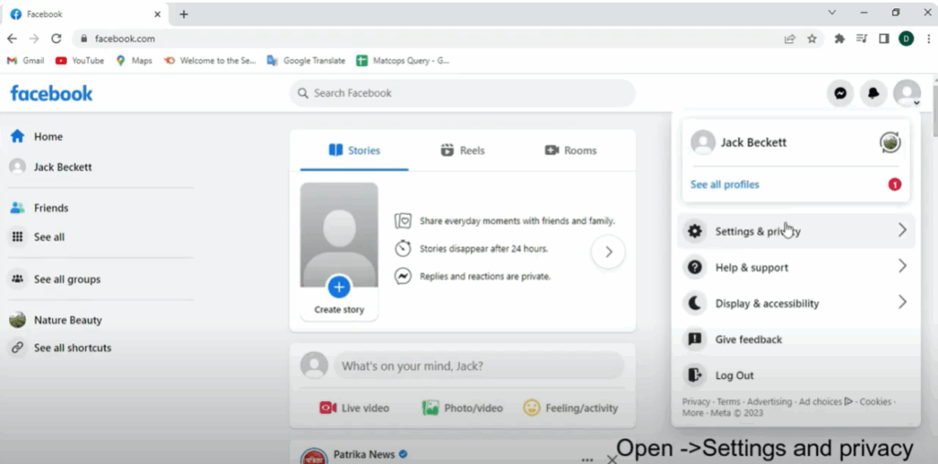Switch profile using the Nature Beauty icon
Image resolution: width=938 pixels, height=464 pixels.
(x=890, y=142)
